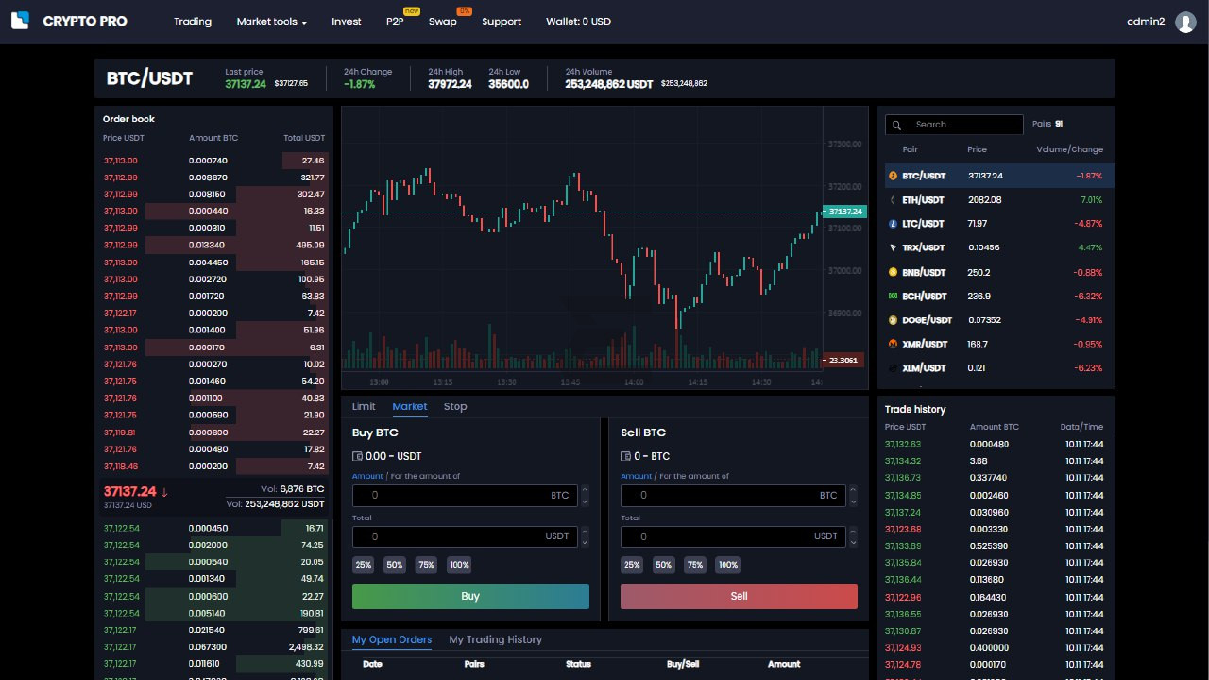Increase Sell BTC amount with stepper arrow
The image size is (1209, 680).
(x=854, y=490)
